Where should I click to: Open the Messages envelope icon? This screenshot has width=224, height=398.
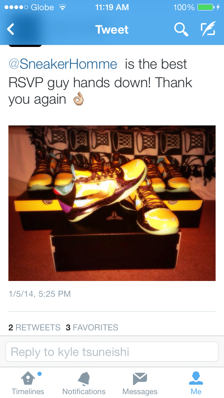[140, 379]
